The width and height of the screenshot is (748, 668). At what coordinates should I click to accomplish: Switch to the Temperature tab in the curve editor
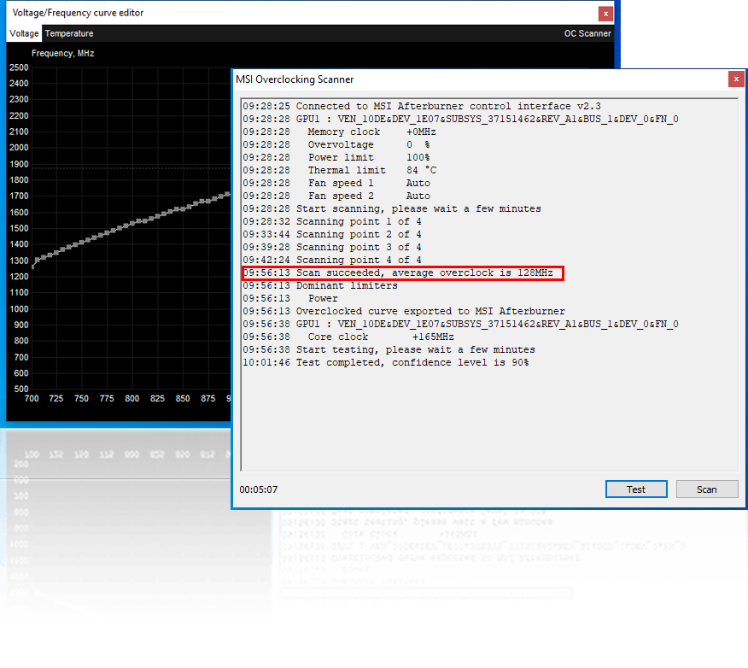tap(69, 33)
